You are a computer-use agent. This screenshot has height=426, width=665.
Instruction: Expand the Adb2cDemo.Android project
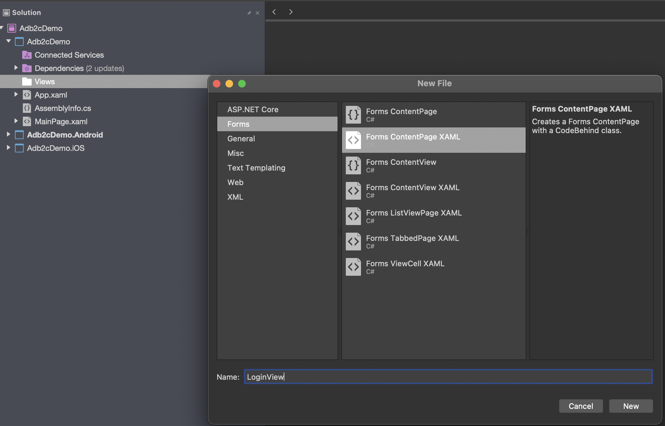[8, 134]
